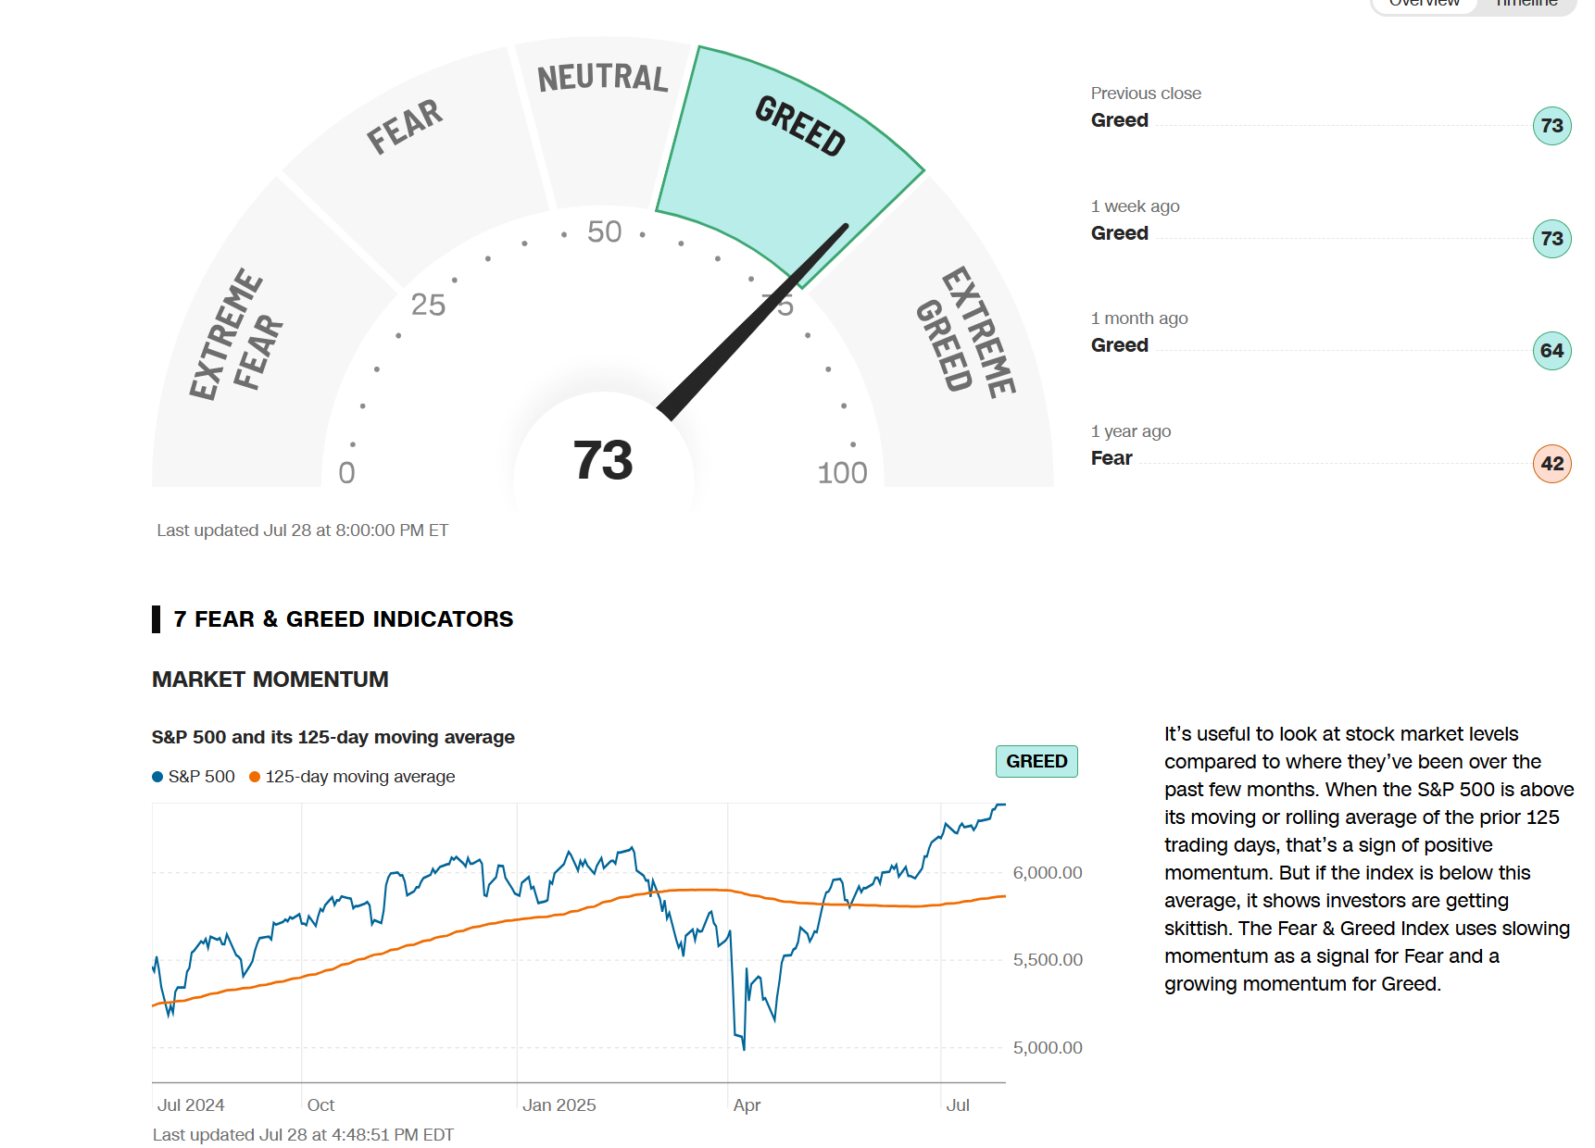Switch to the Timeline tab
Screen dimensions: 1595x1148
(x=1526, y=4)
